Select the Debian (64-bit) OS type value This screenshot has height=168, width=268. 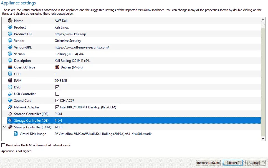tap(72, 67)
